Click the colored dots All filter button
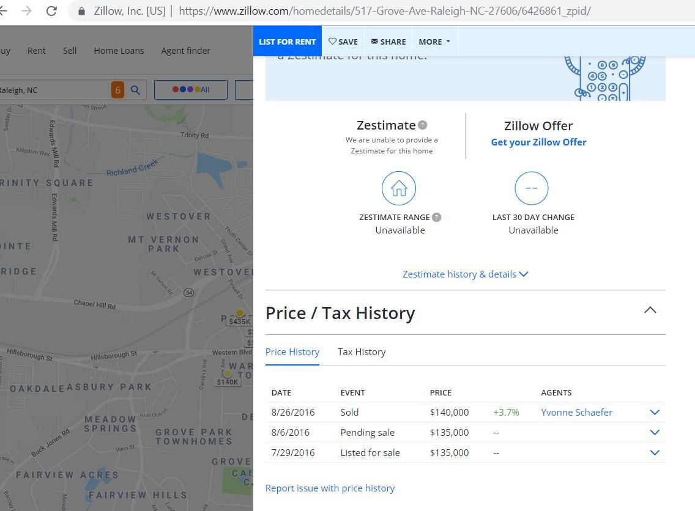The image size is (695, 511). (x=191, y=89)
